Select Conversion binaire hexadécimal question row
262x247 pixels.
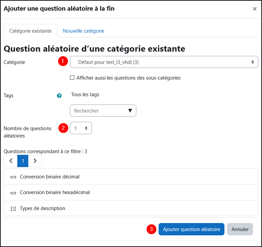(131, 192)
